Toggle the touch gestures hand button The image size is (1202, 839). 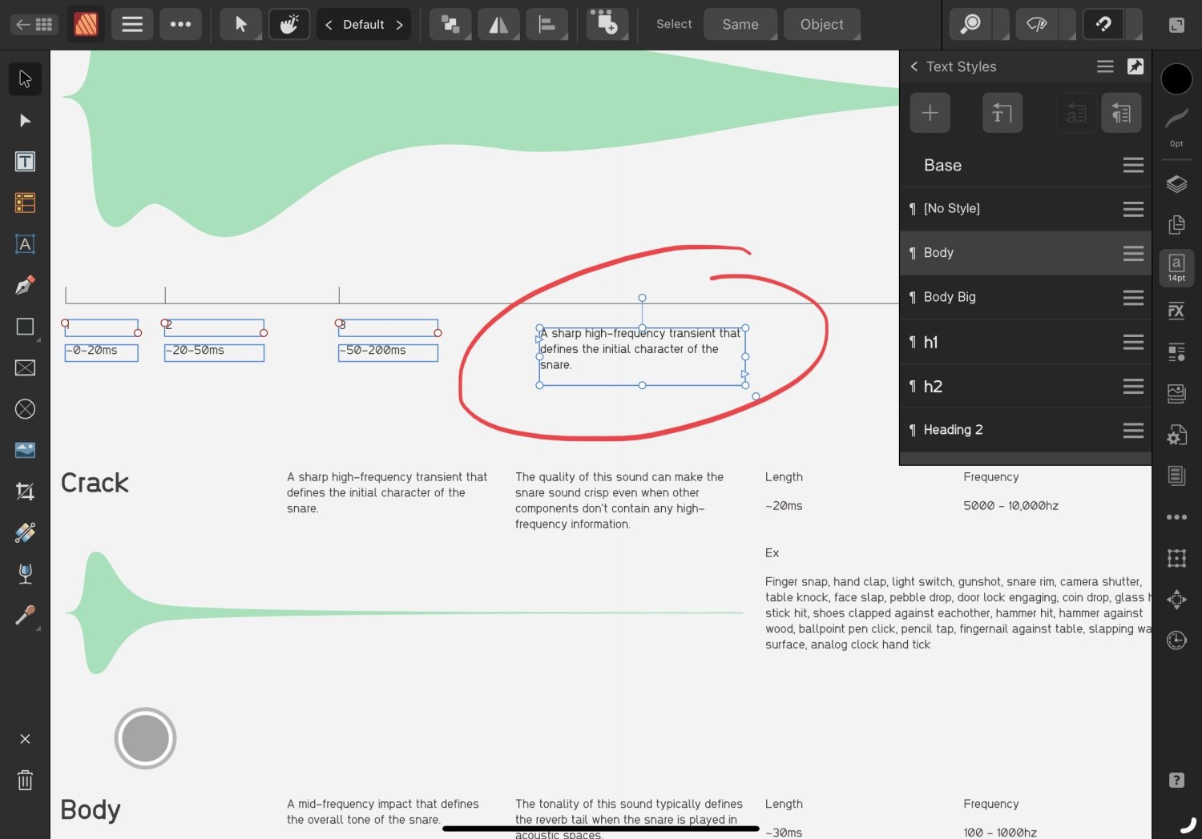click(288, 25)
